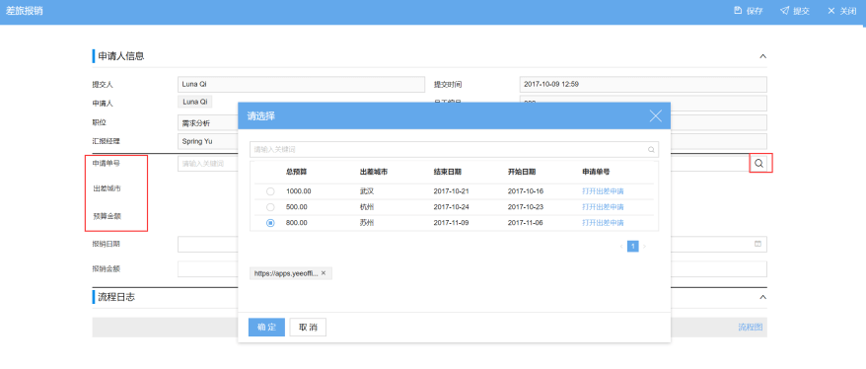
Task: Click the 500.00 budget cell
Action: tap(297, 207)
